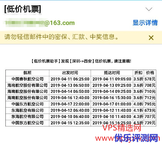Screen dimensions: 162x146
Task: Select the sender address ending @163.com
Action: [39, 23]
